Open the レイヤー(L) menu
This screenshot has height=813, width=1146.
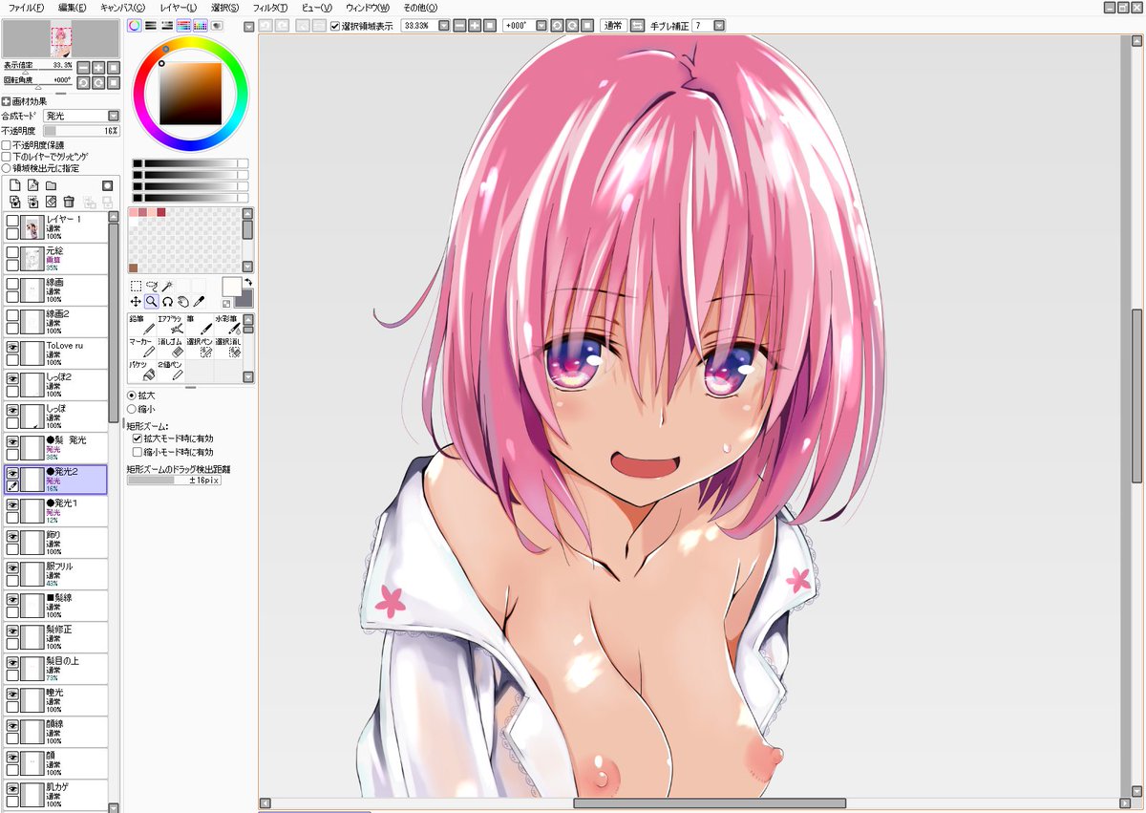click(178, 7)
